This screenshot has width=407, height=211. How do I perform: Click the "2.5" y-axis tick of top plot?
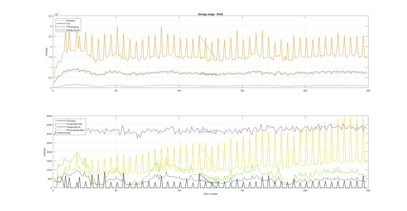pyautogui.click(x=50, y=37)
